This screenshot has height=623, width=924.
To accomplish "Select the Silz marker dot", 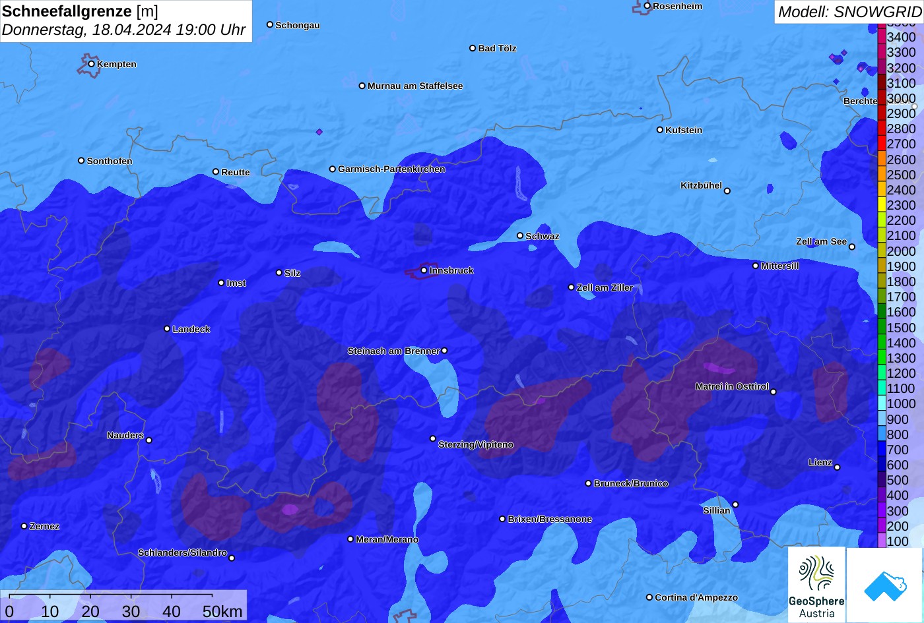I will coord(279,272).
